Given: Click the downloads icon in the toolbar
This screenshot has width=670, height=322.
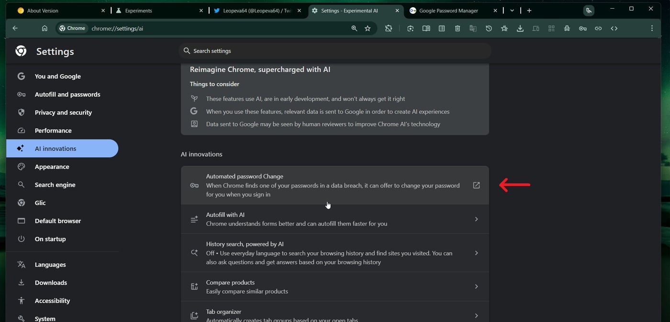Looking at the screenshot, I should [520, 28].
